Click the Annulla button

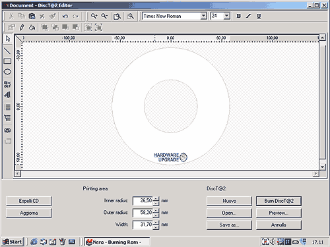pyautogui.click(x=279, y=225)
